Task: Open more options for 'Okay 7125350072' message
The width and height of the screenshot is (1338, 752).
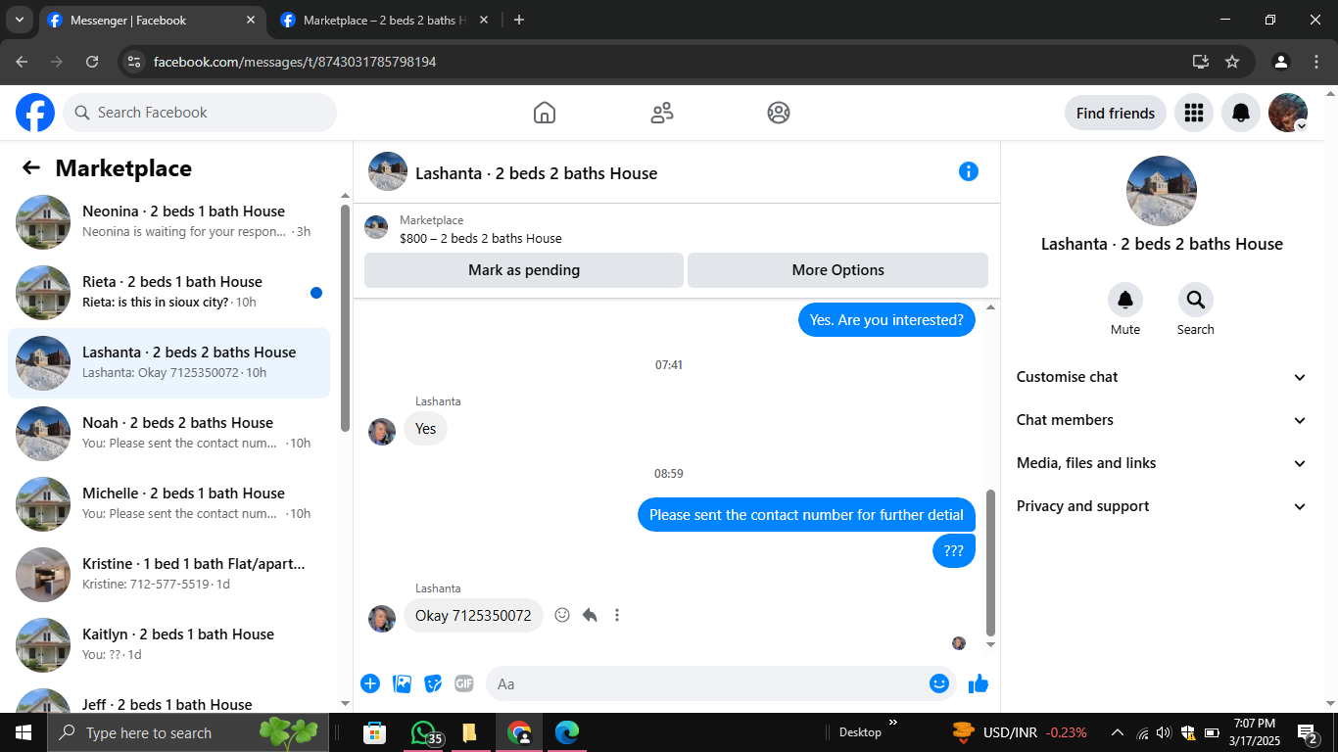Action: (617, 615)
